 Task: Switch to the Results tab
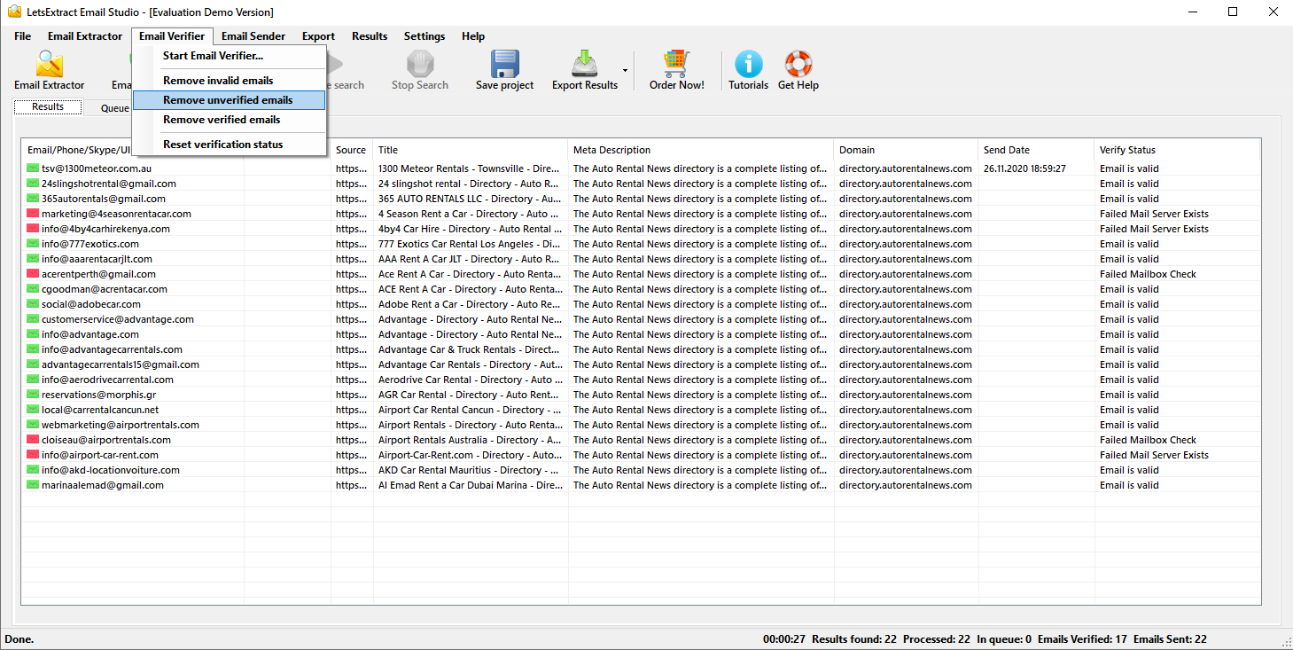click(48, 107)
